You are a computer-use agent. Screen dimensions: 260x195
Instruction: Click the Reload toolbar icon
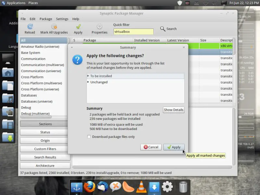pos(30,29)
